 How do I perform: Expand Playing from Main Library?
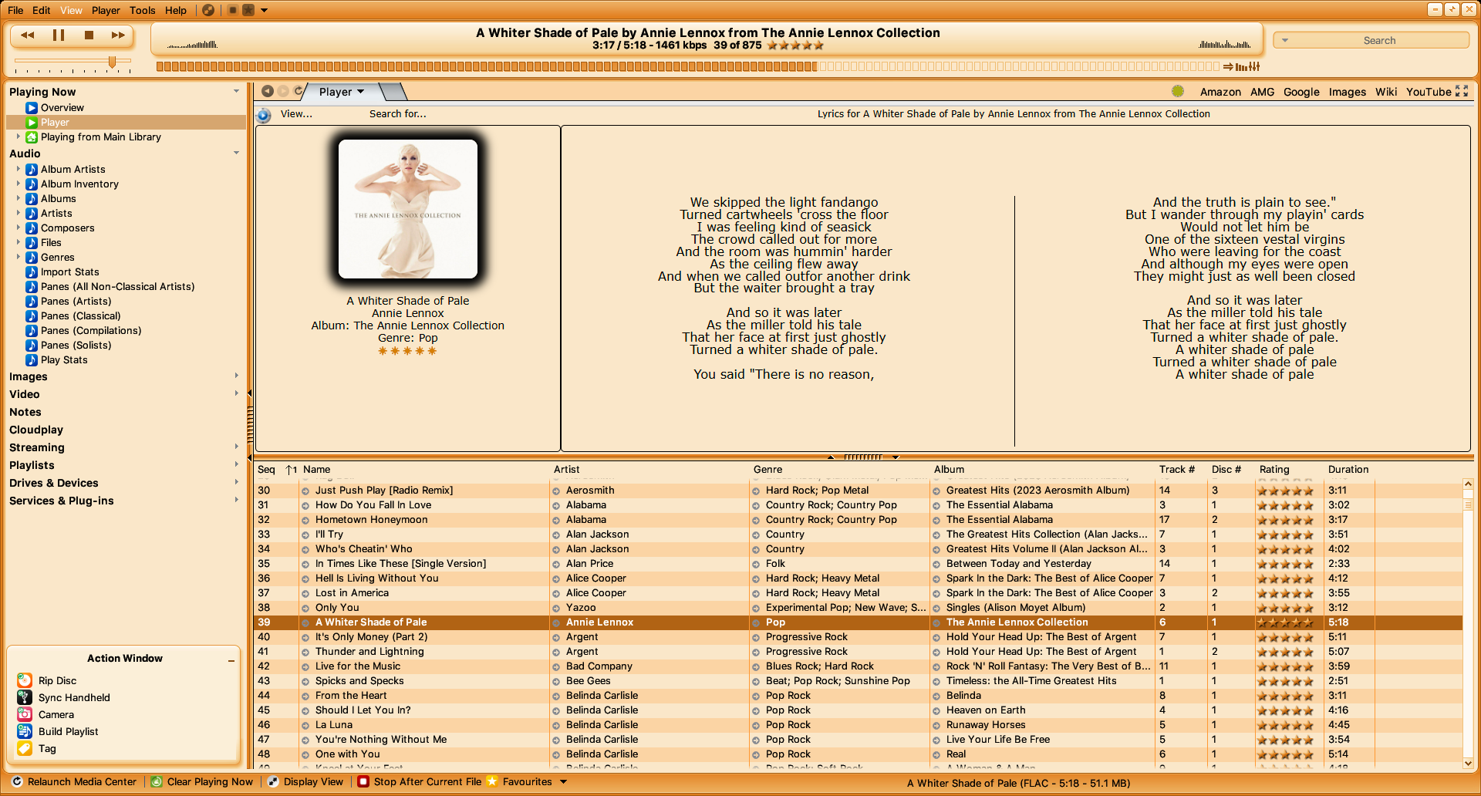tap(19, 137)
